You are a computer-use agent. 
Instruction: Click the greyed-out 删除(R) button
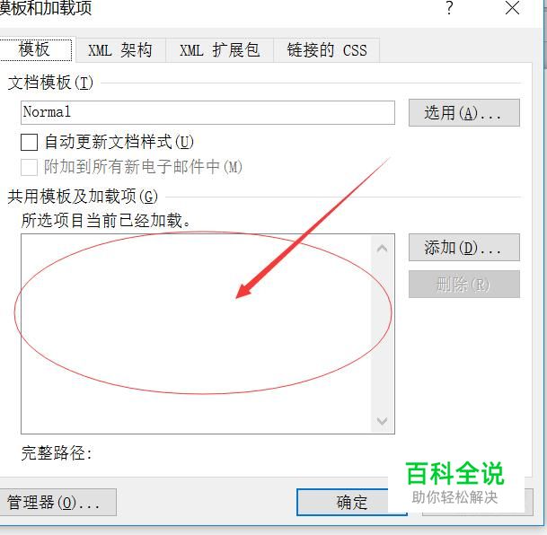(464, 284)
